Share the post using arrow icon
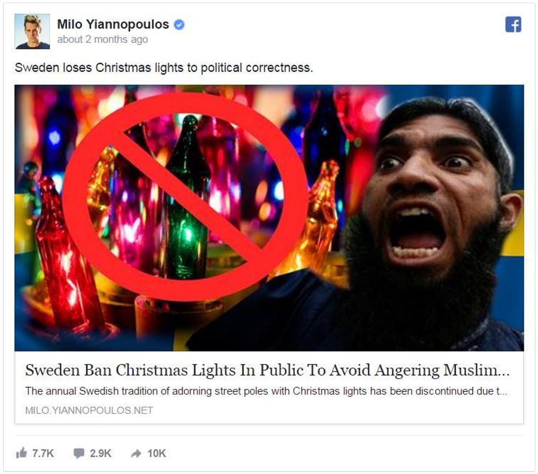Image resolution: width=538 pixels, height=474 pixels. 136,453
